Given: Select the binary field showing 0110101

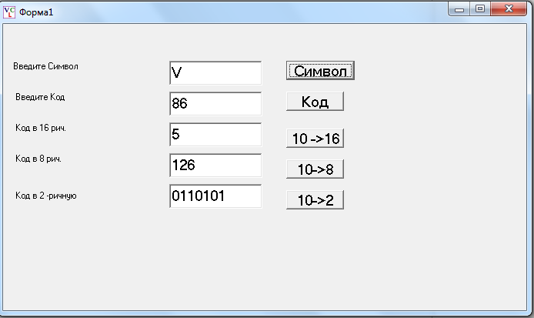Looking at the screenshot, I should [215, 196].
